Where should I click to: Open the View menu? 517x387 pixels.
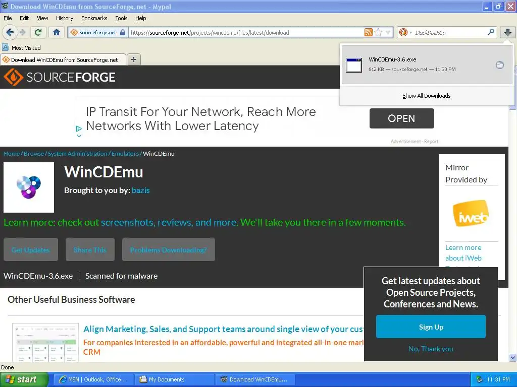click(x=42, y=18)
